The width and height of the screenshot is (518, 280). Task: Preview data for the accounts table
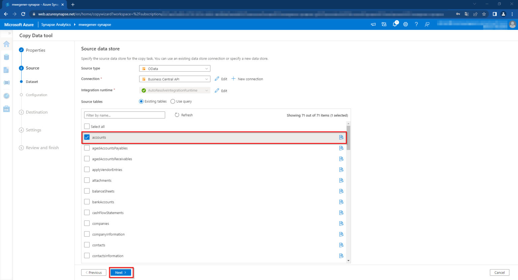[x=341, y=137]
